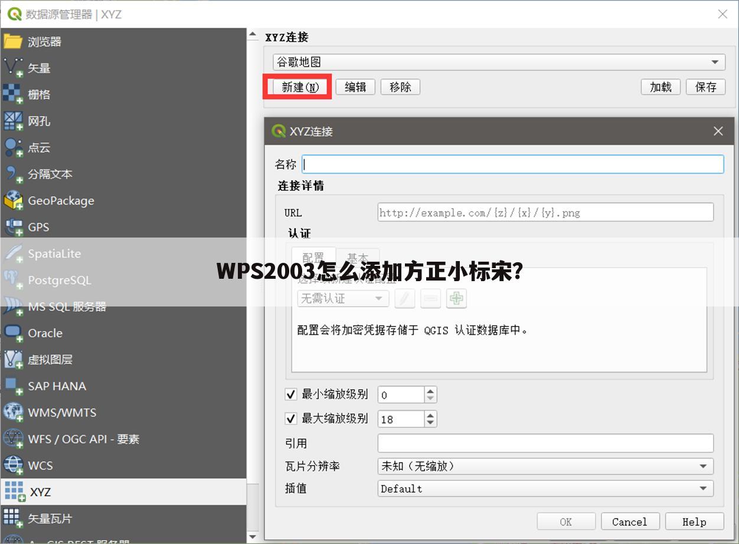Click the 加载 button
The image size is (739, 544).
pyautogui.click(x=660, y=87)
